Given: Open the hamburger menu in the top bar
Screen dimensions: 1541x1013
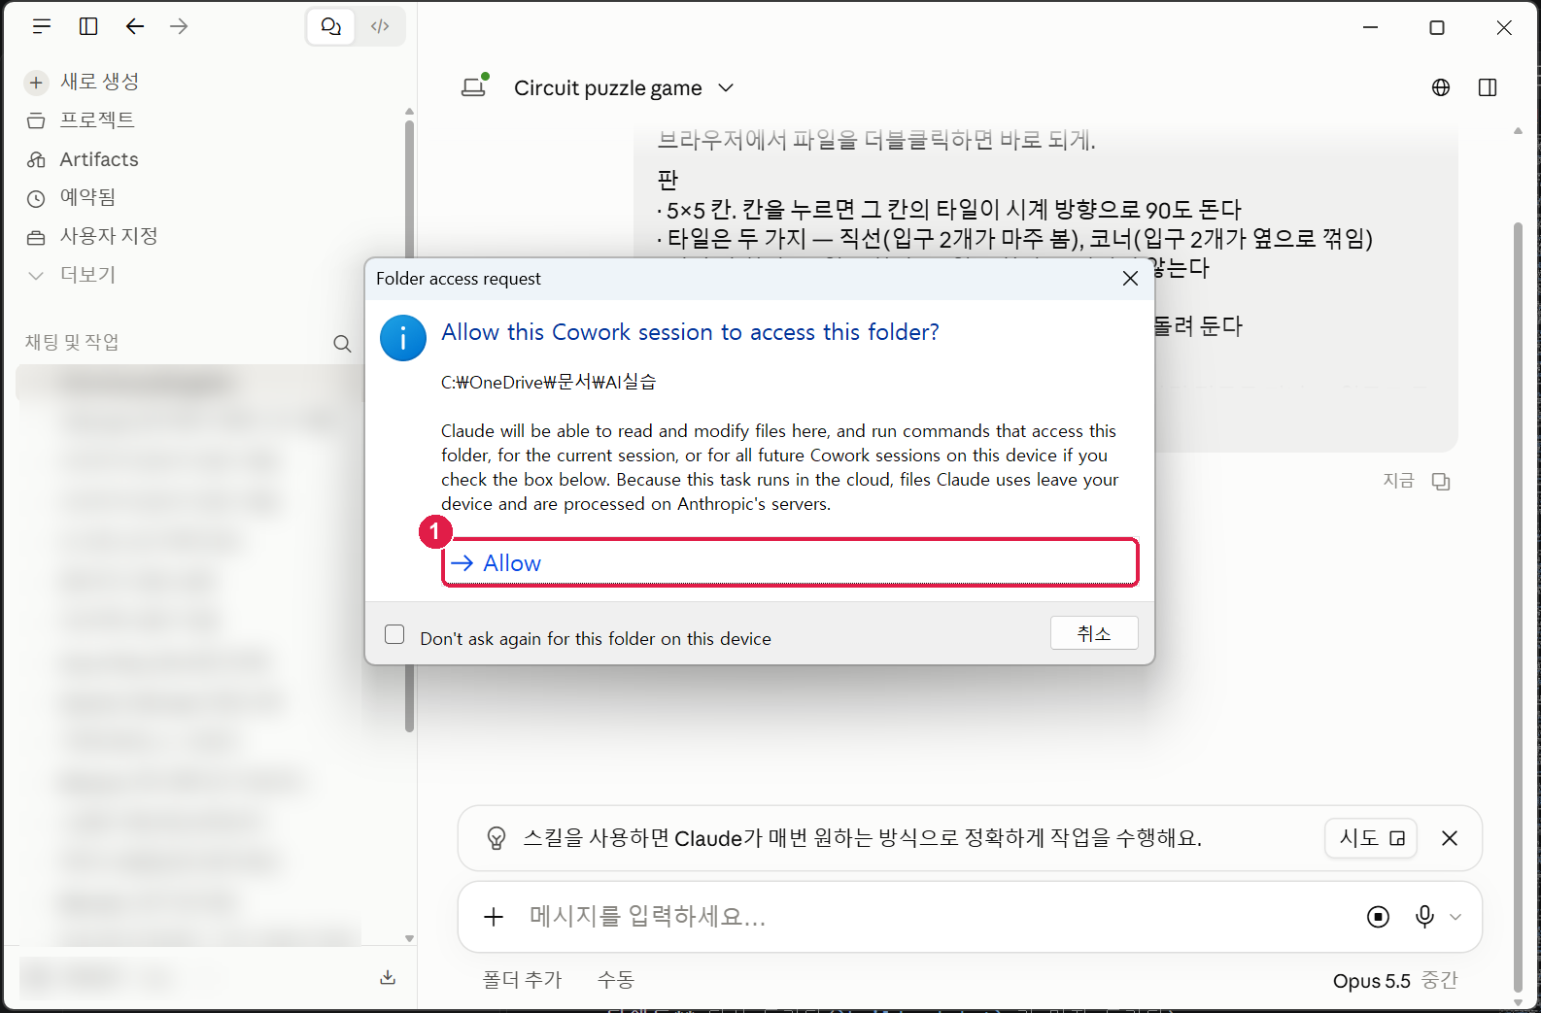Looking at the screenshot, I should 41,26.
